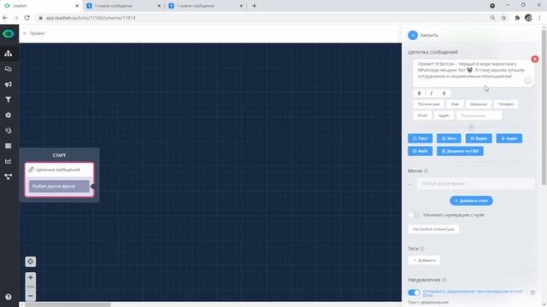Zoom out the canvas with minus
This screenshot has width=547, height=307.
point(31,296)
